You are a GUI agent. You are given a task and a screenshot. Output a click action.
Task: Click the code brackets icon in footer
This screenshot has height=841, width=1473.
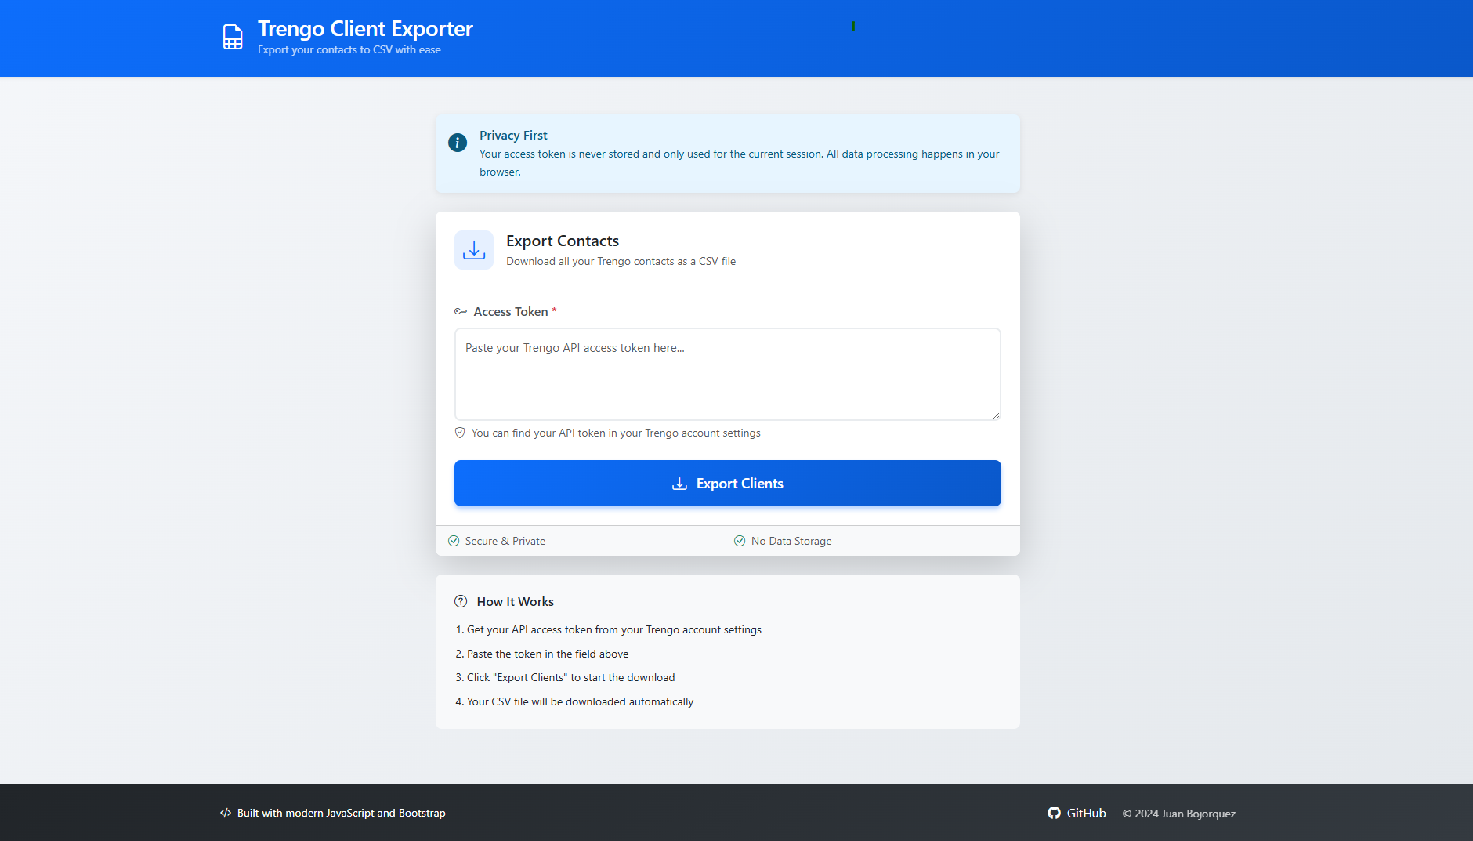click(x=226, y=813)
